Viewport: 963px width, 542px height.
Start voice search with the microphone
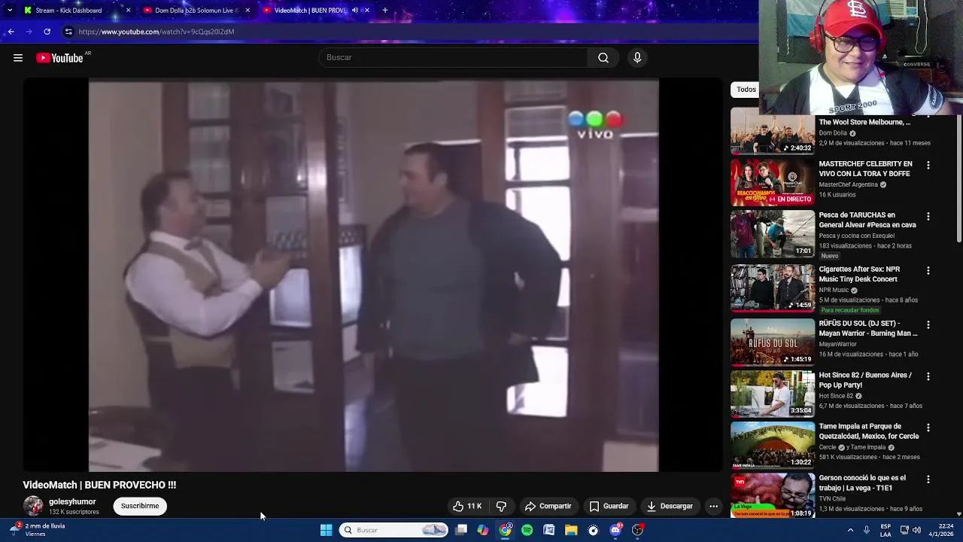pyautogui.click(x=637, y=58)
